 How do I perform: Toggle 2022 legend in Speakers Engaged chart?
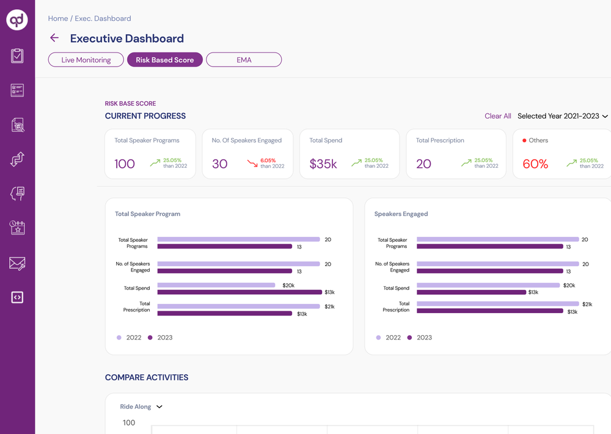[x=389, y=338]
